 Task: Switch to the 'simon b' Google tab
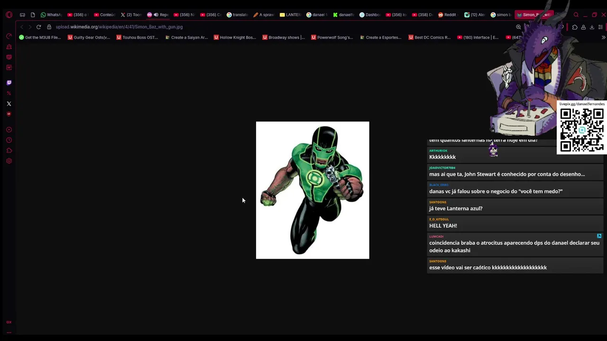(501, 15)
